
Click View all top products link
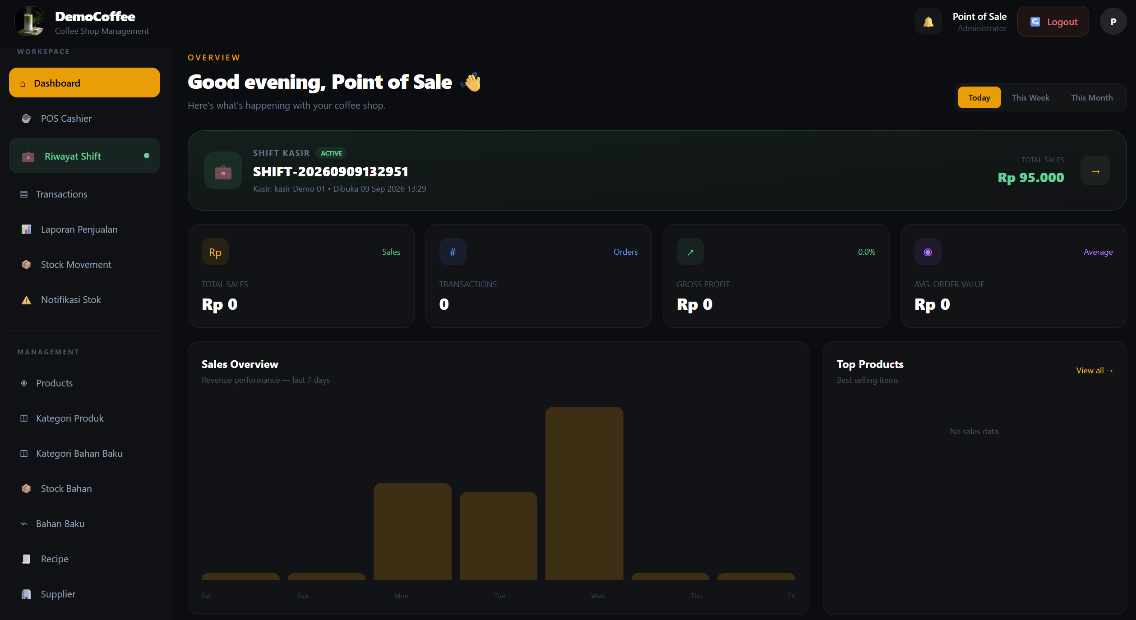tap(1094, 370)
